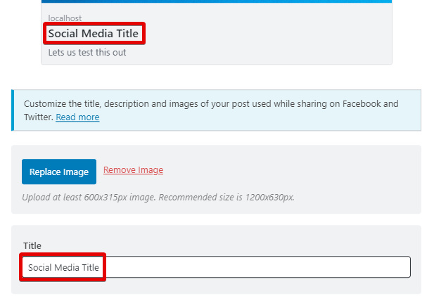Image resolution: width=434 pixels, height=296 pixels.
Task: Select the preview description 'Lets us test this out'
Action: (x=87, y=53)
